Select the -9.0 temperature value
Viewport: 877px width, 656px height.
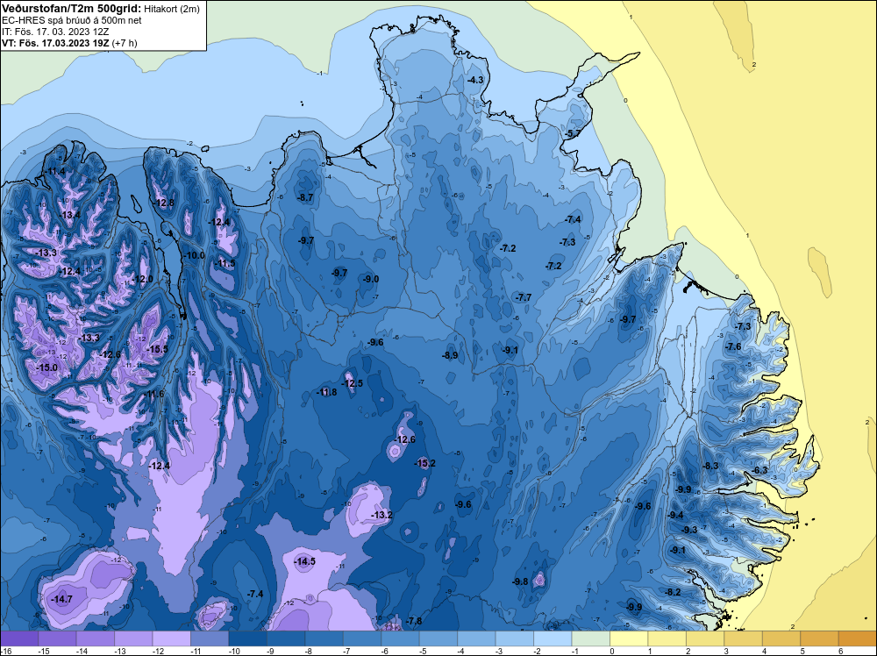click(x=371, y=280)
